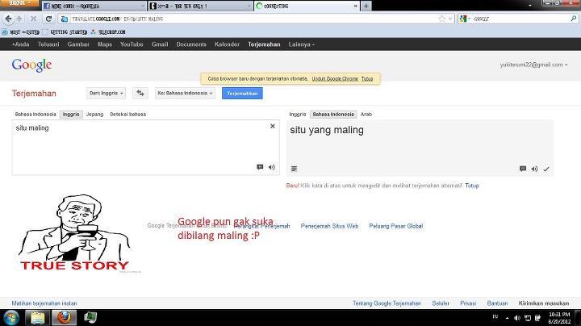The height and width of the screenshot is (326, 581).
Task: Open Gambar in Google top bar
Action: pyautogui.click(x=78, y=44)
